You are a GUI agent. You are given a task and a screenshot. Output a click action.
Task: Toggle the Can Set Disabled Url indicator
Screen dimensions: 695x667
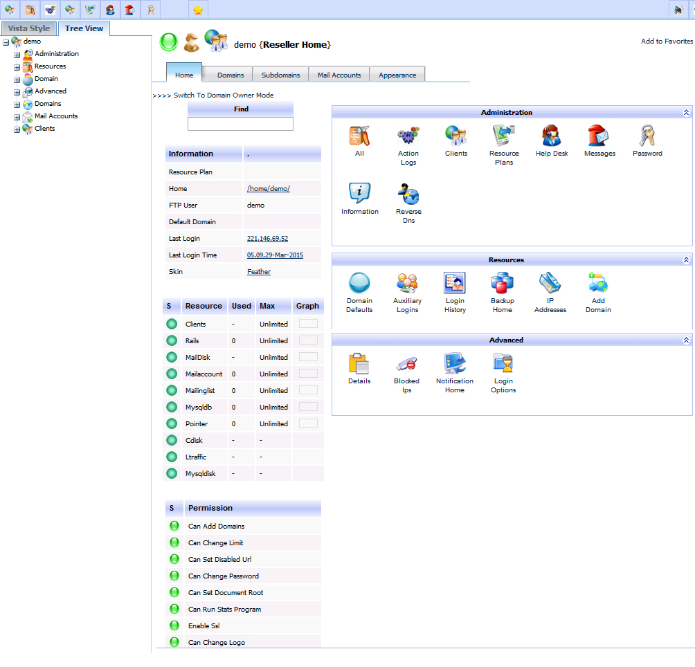(174, 559)
